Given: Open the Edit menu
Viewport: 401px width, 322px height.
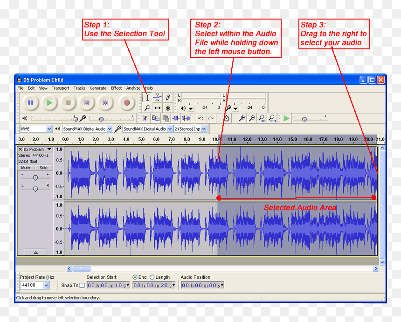Looking at the screenshot, I should pyautogui.click(x=31, y=88).
